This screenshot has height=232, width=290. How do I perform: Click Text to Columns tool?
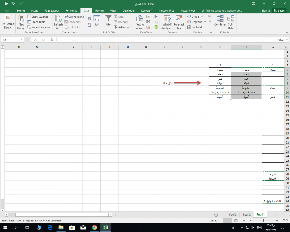[x=140, y=22]
